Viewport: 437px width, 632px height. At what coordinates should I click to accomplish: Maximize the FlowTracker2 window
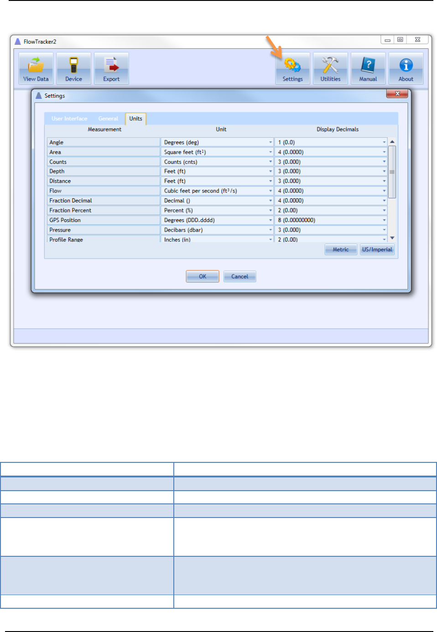tap(400, 40)
